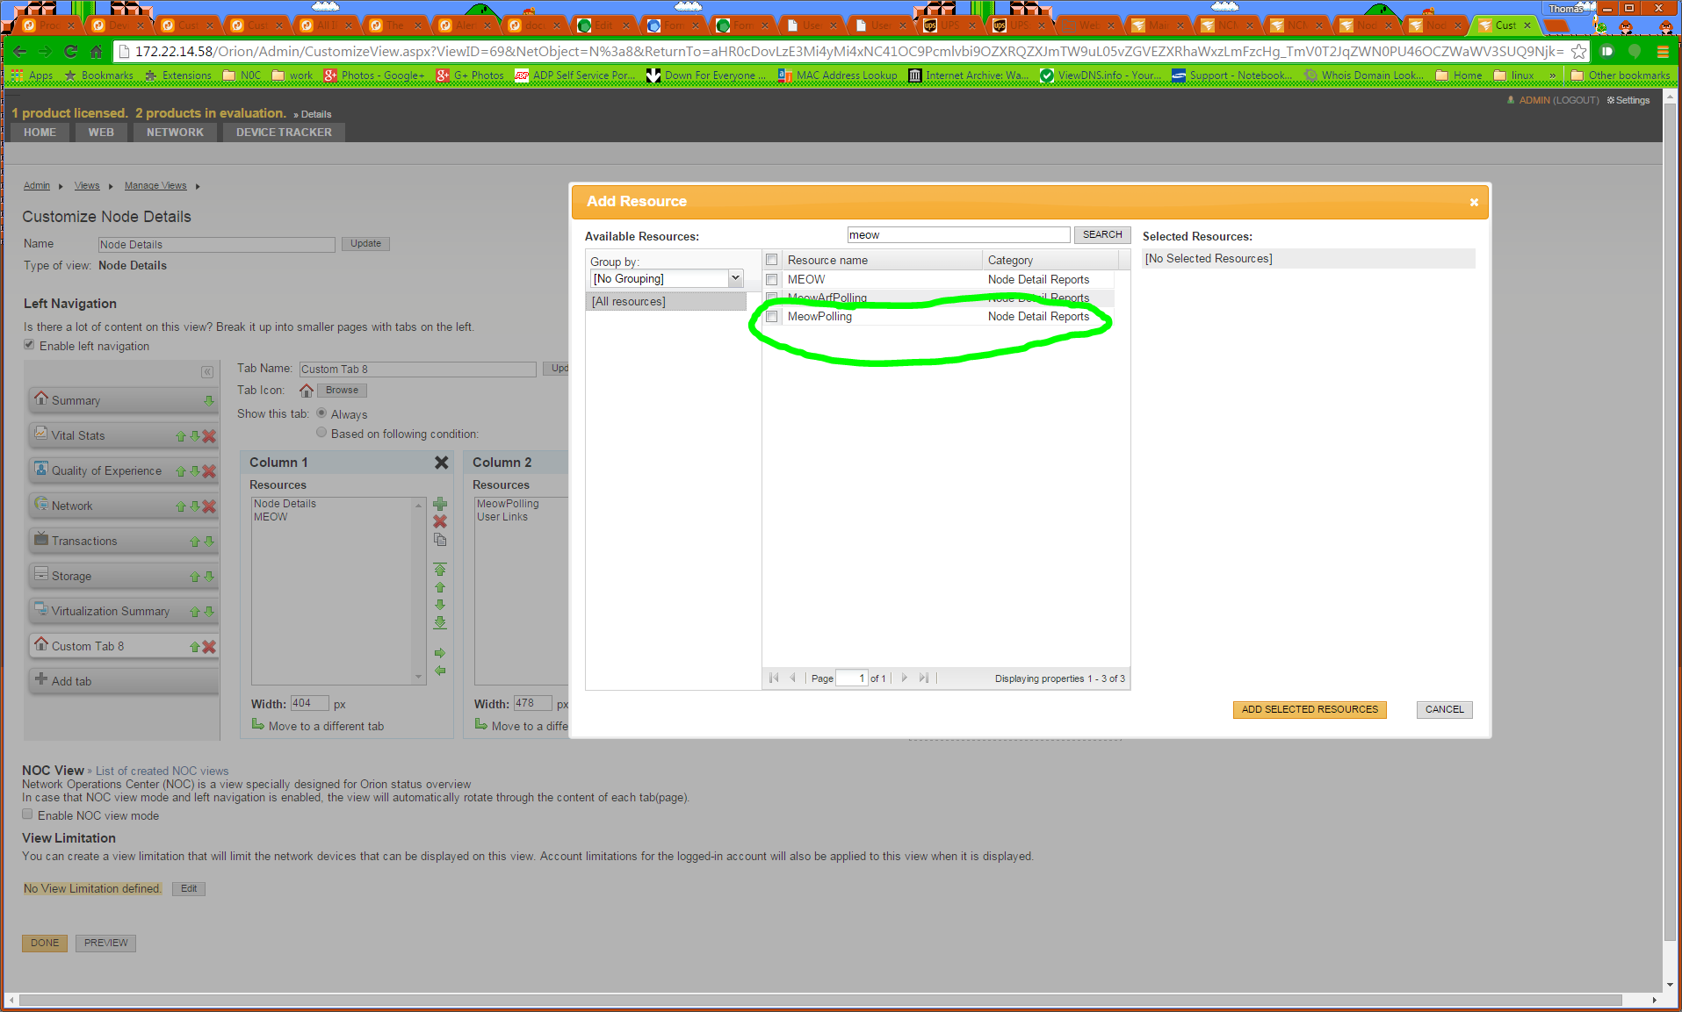This screenshot has height=1012, width=1682.
Task: Move Virtualization Summary tab down
Action: tap(209, 612)
